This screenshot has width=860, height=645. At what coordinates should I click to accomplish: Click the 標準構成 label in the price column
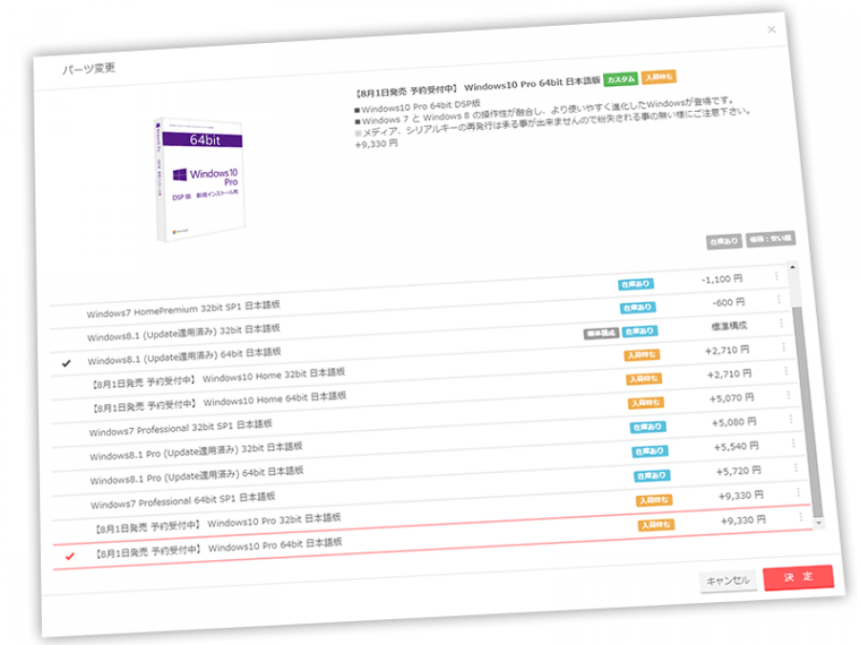729,327
